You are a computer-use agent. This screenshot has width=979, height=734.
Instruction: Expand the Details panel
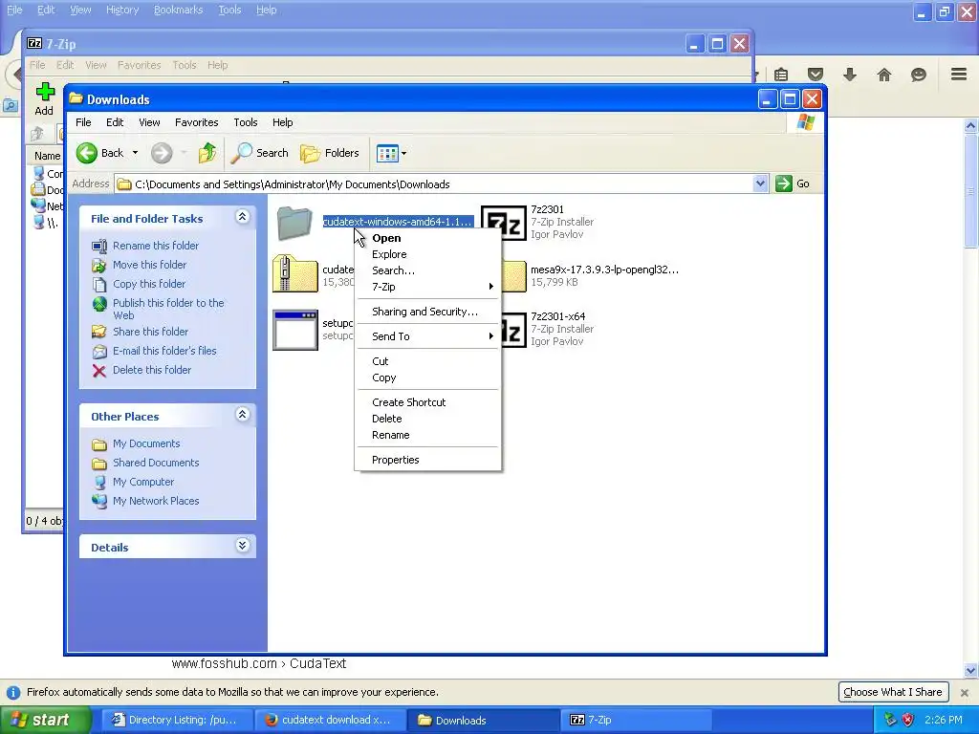click(x=242, y=546)
